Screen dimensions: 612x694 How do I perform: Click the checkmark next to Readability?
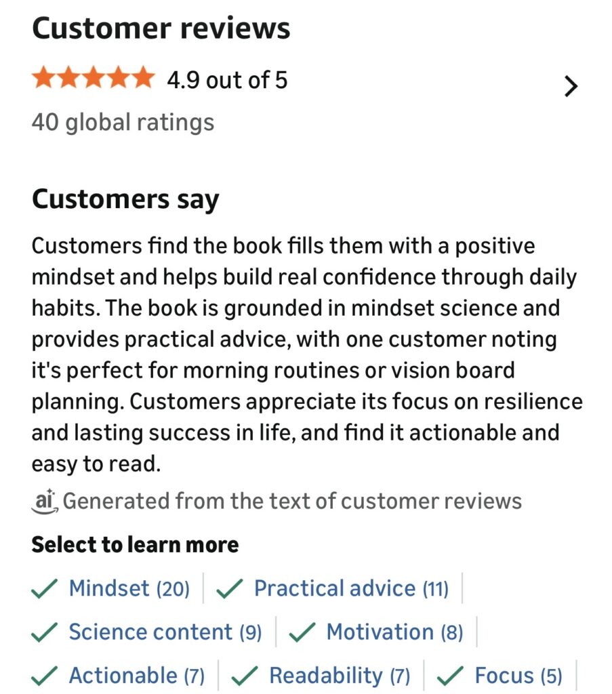(245, 676)
